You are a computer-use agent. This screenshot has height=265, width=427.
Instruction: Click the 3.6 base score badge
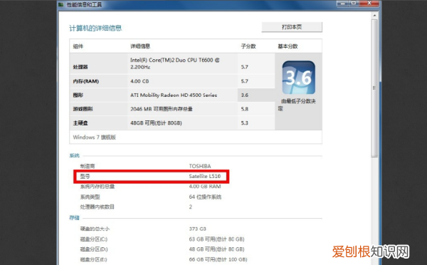(298, 78)
